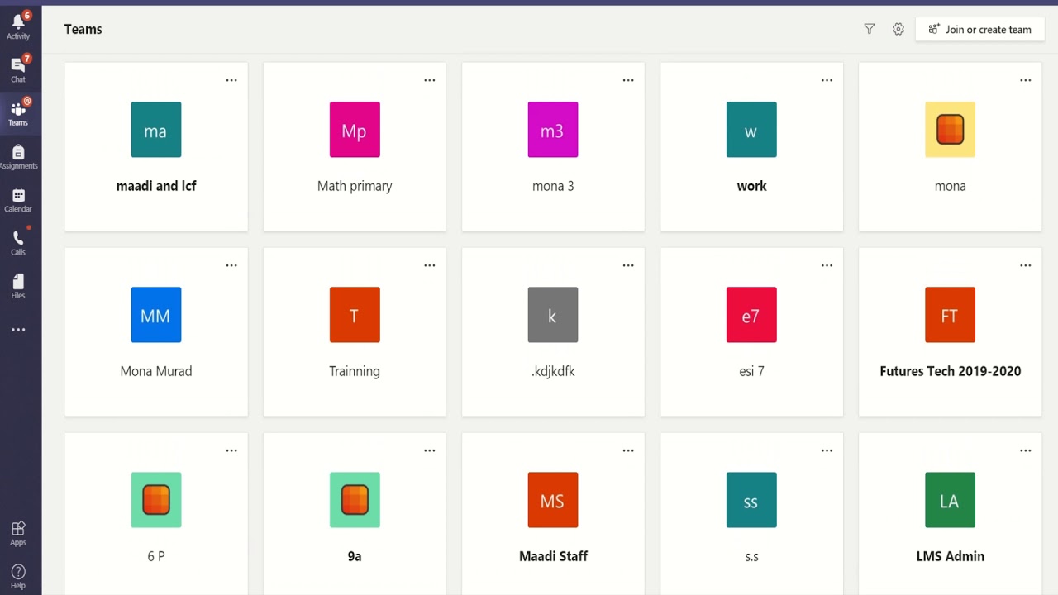
Task: Click the esi 7 team name
Action: point(751,371)
